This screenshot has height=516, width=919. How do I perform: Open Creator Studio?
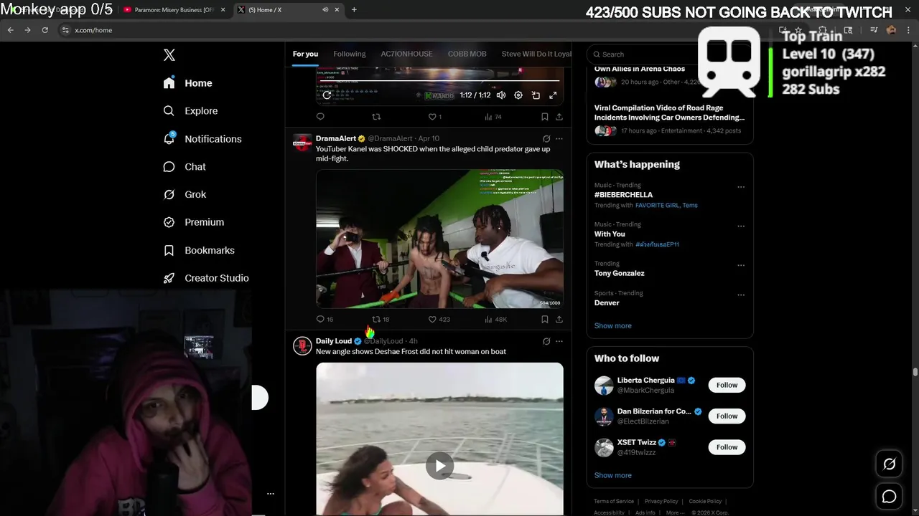[206, 278]
